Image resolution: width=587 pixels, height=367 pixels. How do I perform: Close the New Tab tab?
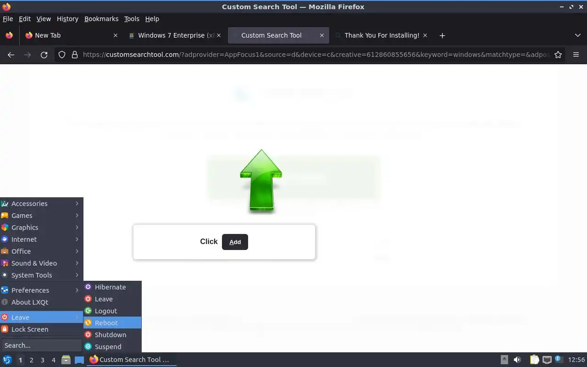click(116, 35)
